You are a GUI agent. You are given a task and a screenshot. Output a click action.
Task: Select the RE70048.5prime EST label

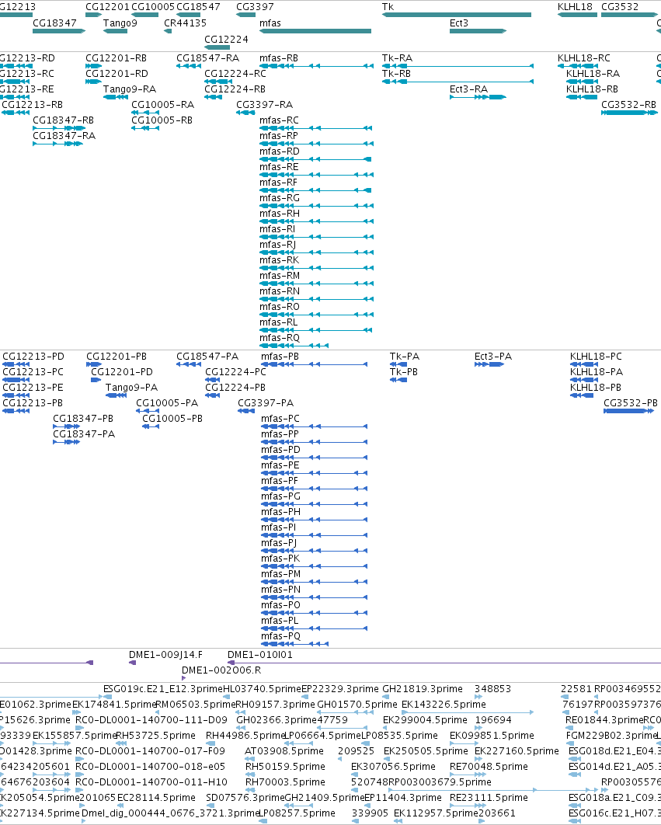click(x=489, y=767)
